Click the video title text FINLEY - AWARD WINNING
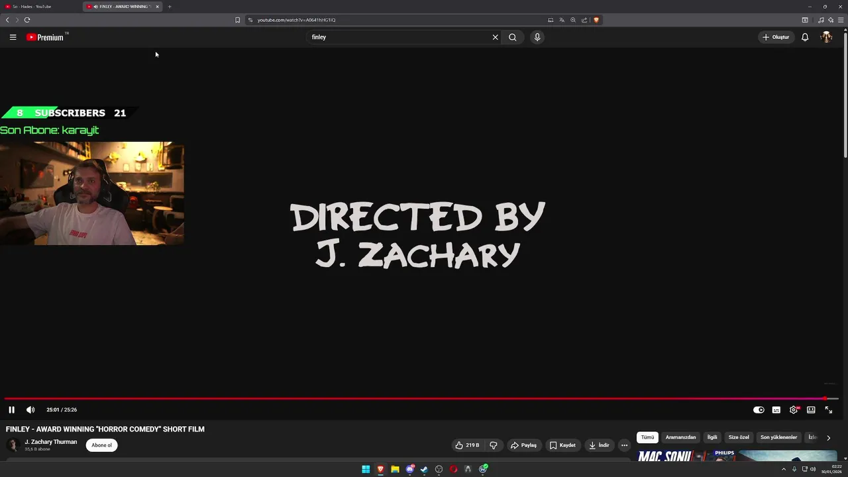The image size is (848, 477). point(105,429)
